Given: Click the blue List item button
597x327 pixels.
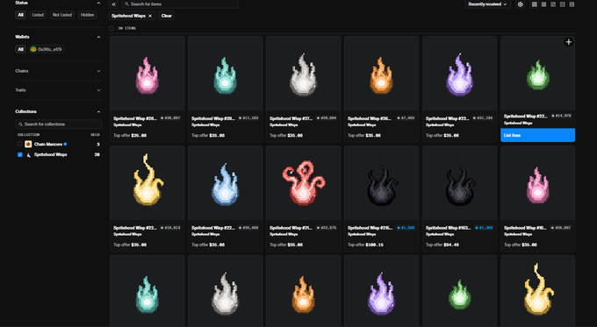Looking at the screenshot, I should [x=537, y=135].
